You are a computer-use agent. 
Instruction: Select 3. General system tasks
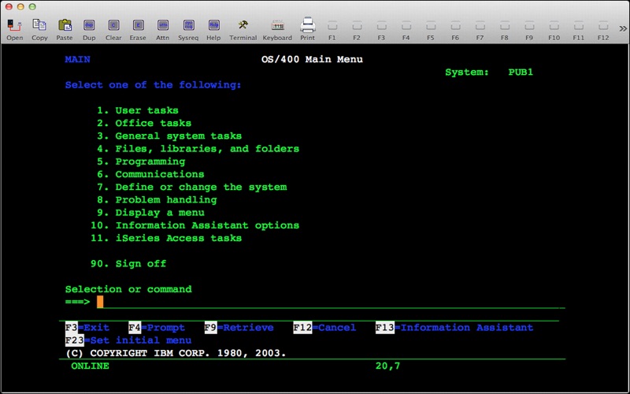[x=169, y=136]
